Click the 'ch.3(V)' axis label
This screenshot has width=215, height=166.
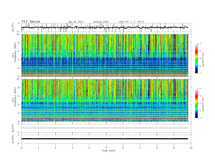click(13, 128)
